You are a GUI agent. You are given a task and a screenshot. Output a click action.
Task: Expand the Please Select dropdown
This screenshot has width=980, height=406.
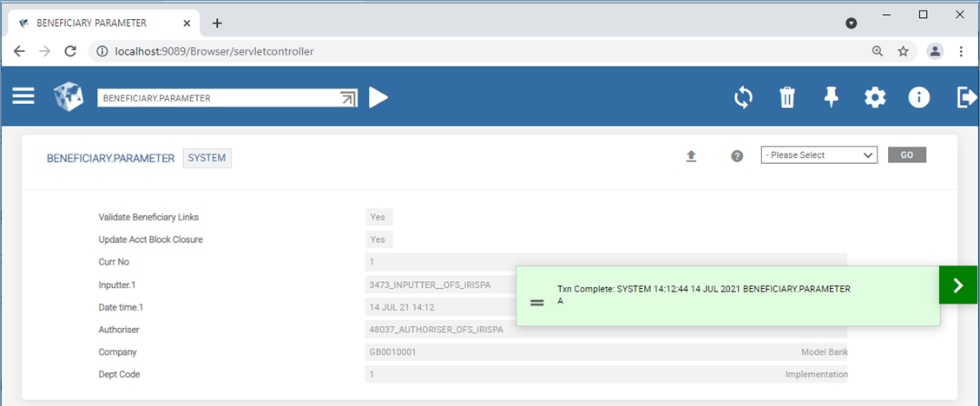tap(819, 155)
